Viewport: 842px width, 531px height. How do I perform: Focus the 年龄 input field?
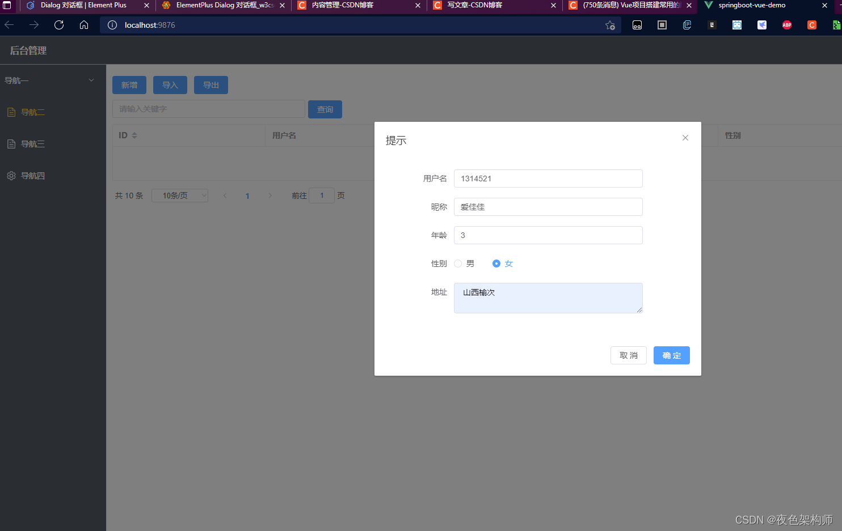548,235
